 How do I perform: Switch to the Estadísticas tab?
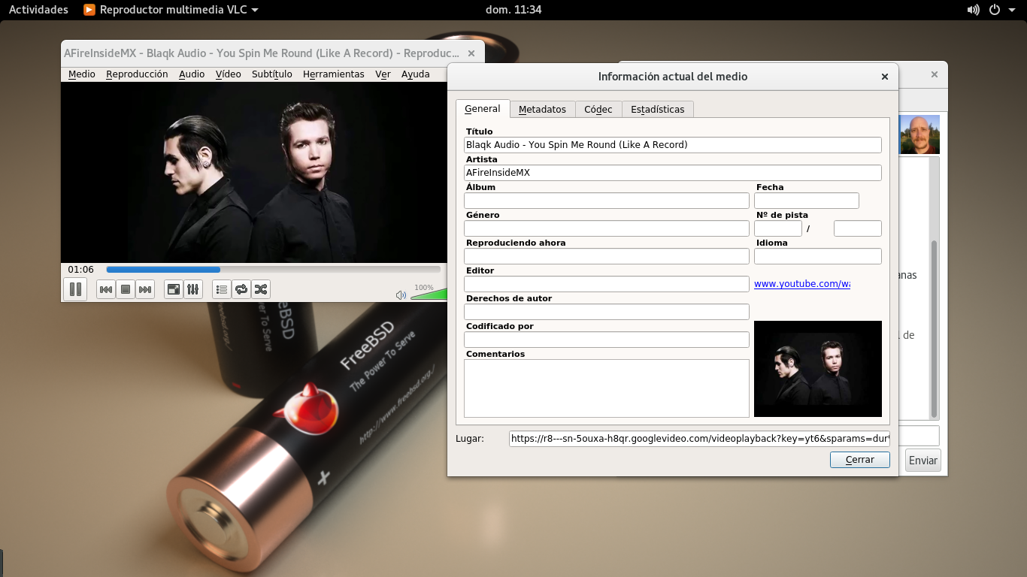pos(658,110)
